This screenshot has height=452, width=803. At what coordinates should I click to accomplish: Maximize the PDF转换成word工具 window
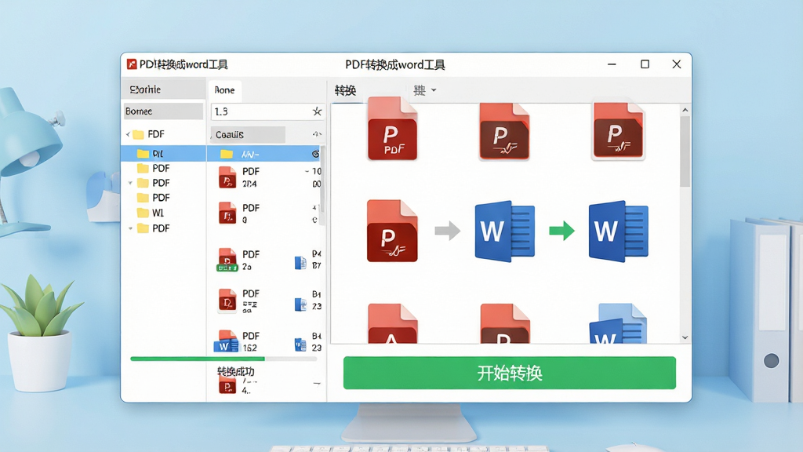pos(645,64)
